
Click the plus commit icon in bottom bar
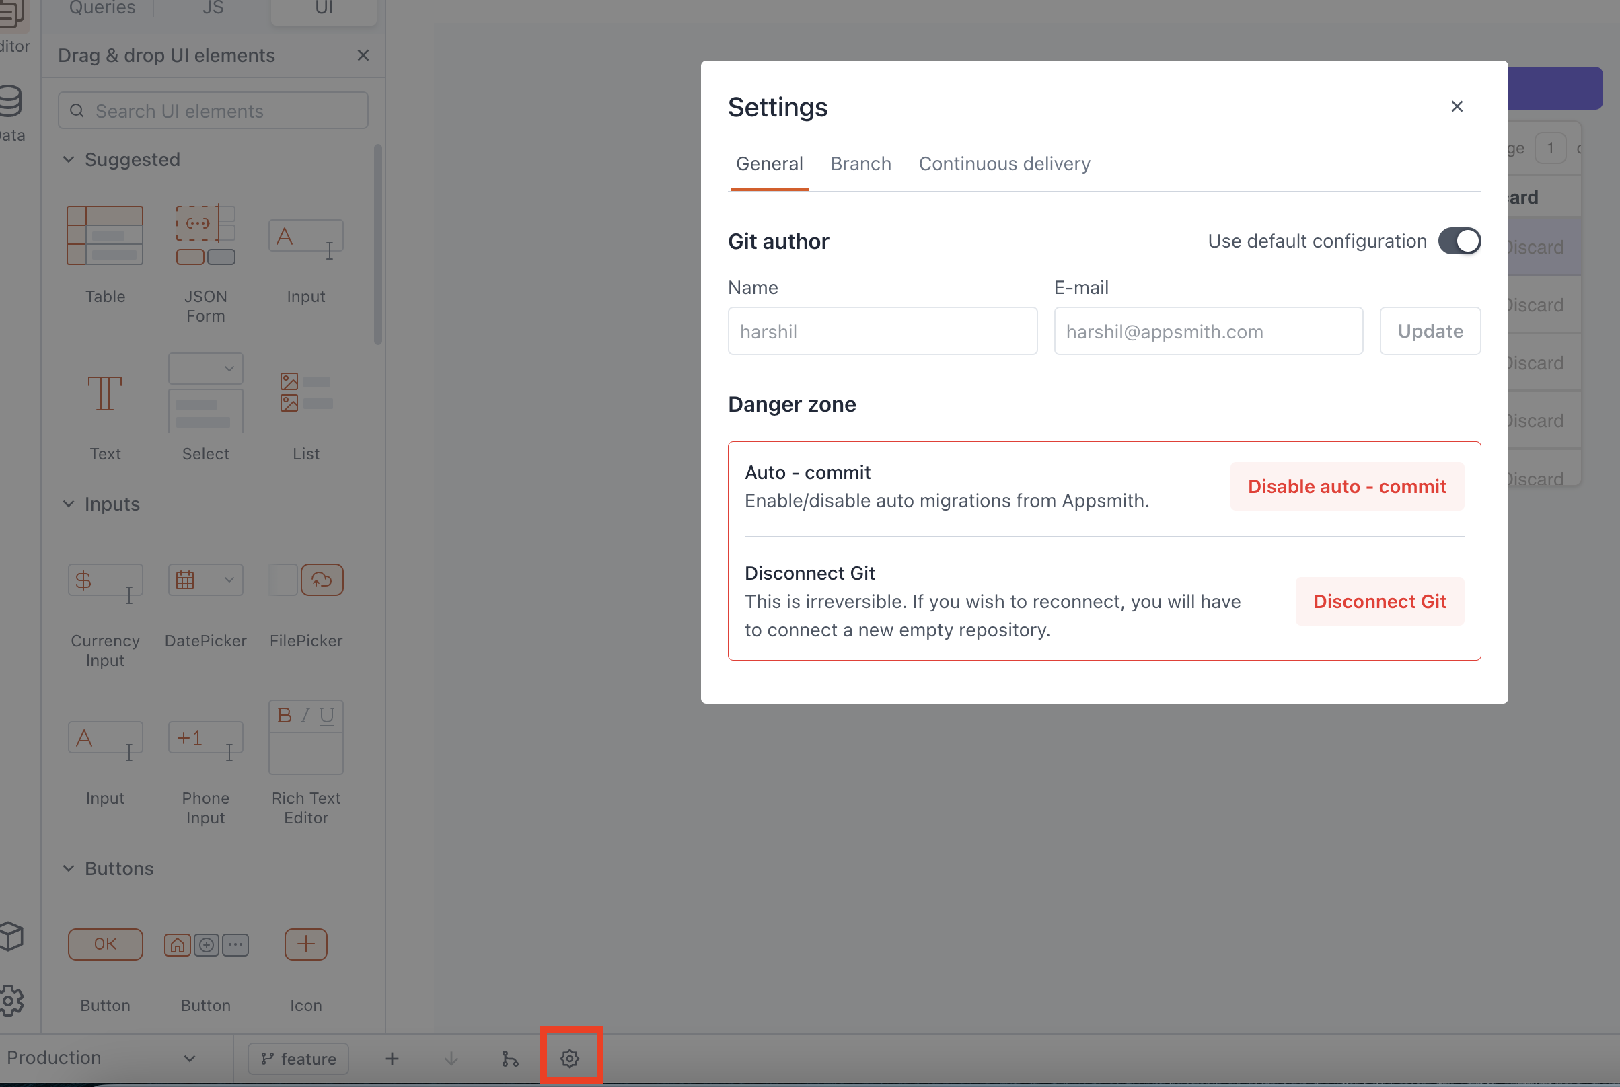click(x=392, y=1059)
